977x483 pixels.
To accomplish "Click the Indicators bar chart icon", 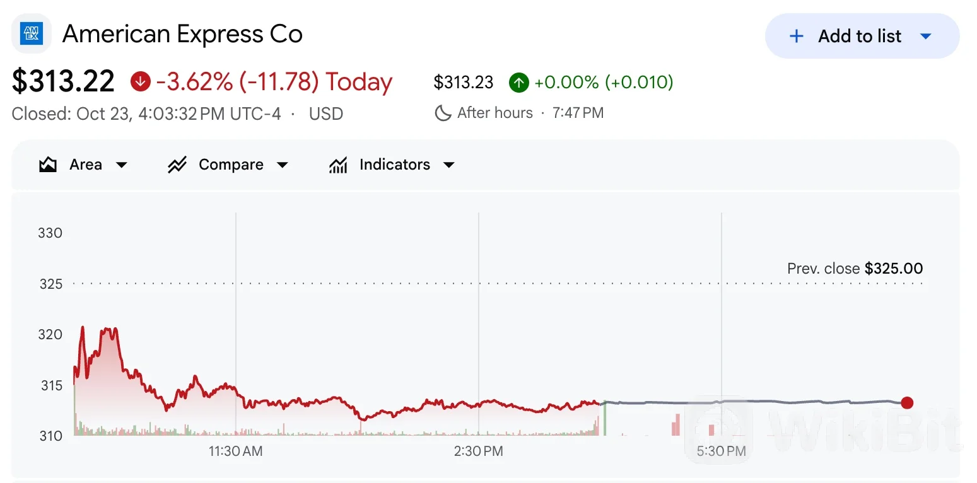I will point(338,165).
